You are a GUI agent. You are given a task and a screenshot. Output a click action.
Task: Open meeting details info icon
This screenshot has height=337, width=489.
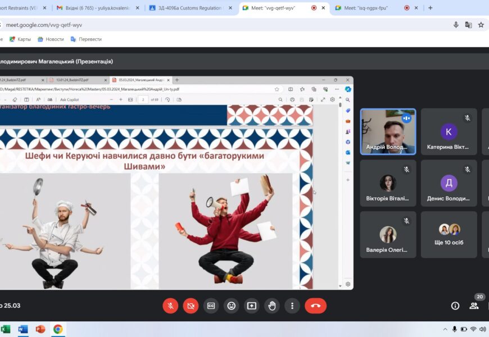[455, 306]
